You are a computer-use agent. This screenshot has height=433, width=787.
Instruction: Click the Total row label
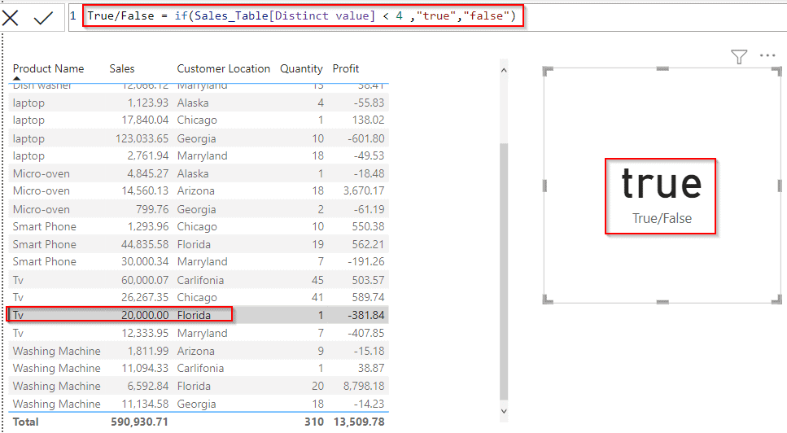point(25,422)
